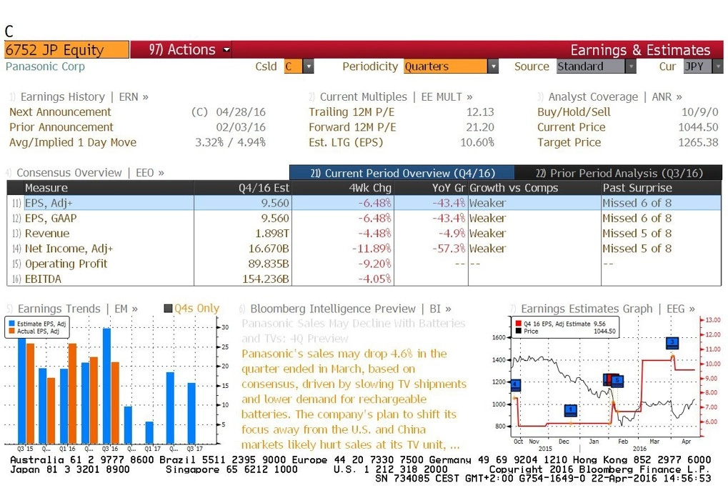Click event marker 1 on Earnings Estimates Graph

571,410
